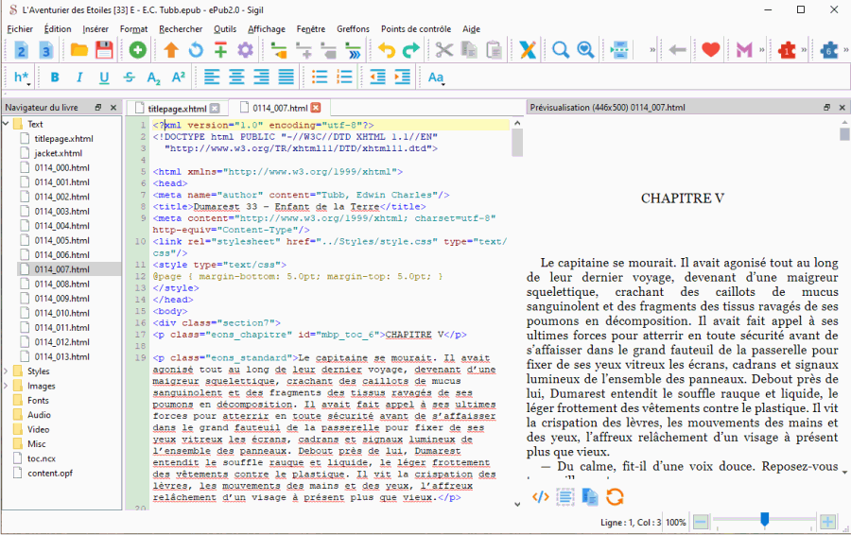
Task: Click the red puzzle plugin 1 icon
Action: point(787,50)
